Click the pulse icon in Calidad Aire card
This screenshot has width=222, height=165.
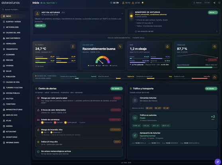(x=120, y=46)
